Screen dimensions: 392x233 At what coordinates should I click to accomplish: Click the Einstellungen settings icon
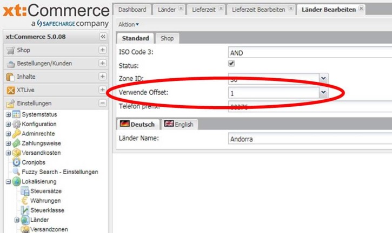coord(10,104)
